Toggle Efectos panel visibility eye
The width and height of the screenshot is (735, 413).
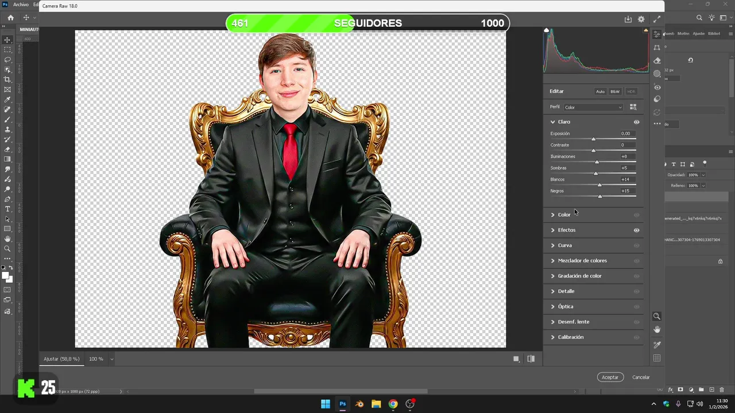pyautogui.click(x=636, y=230)
